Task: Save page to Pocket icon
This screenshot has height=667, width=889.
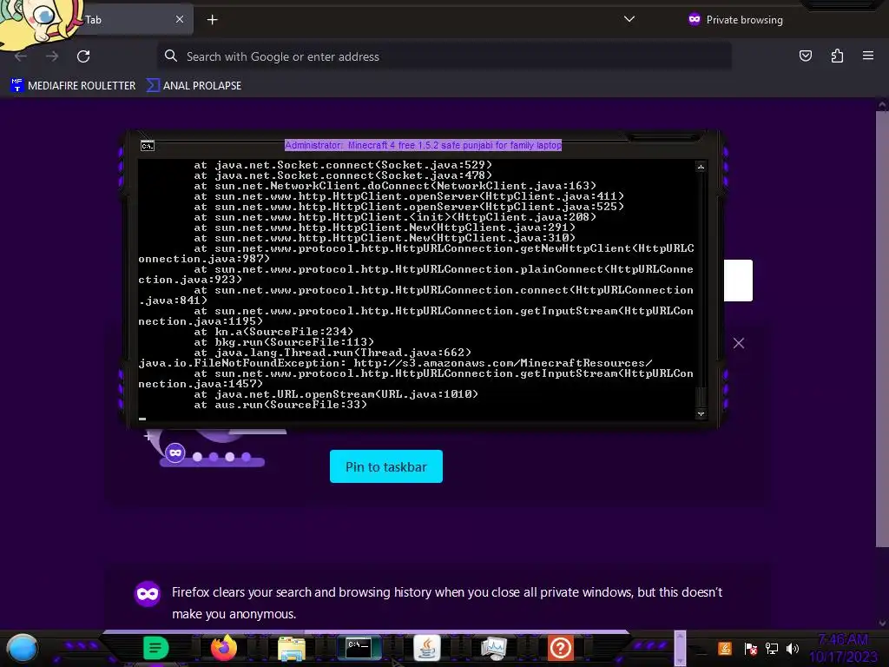Action: tap(805, 56)
